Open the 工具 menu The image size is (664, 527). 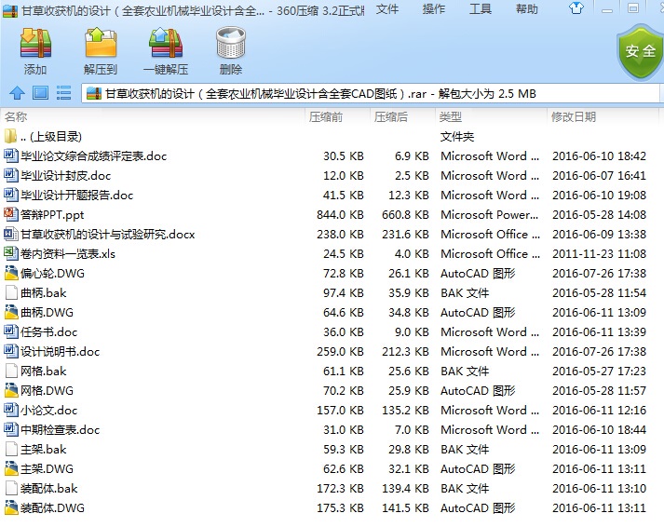click(x=481, y=9)
